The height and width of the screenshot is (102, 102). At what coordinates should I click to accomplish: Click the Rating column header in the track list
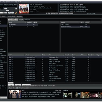tap(84, 55)
